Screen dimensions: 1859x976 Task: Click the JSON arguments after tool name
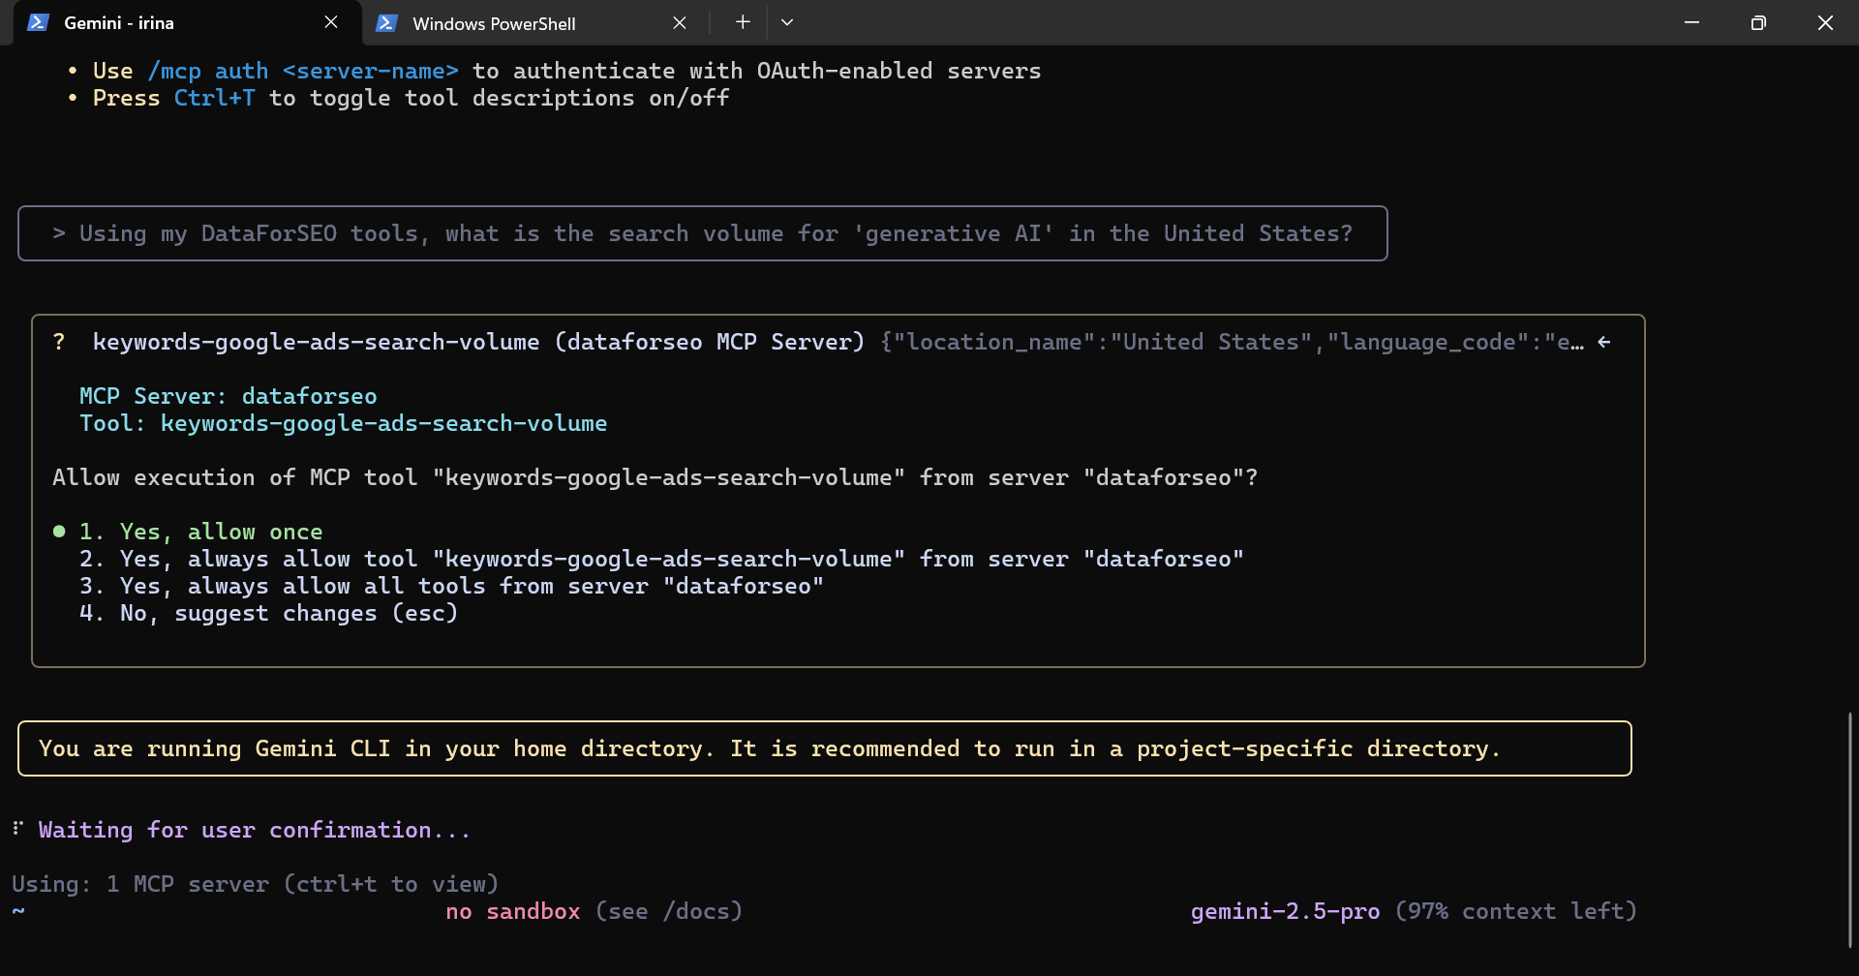tap(1232, 342)
